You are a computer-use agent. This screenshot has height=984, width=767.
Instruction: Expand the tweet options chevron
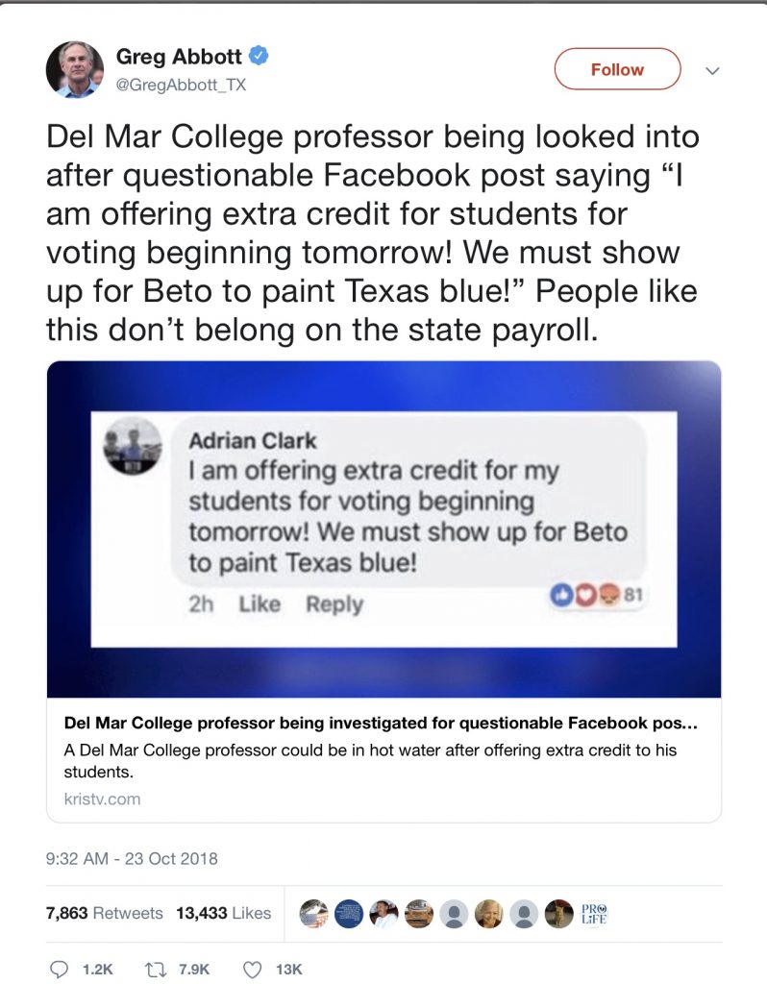[x=712, y=71]
